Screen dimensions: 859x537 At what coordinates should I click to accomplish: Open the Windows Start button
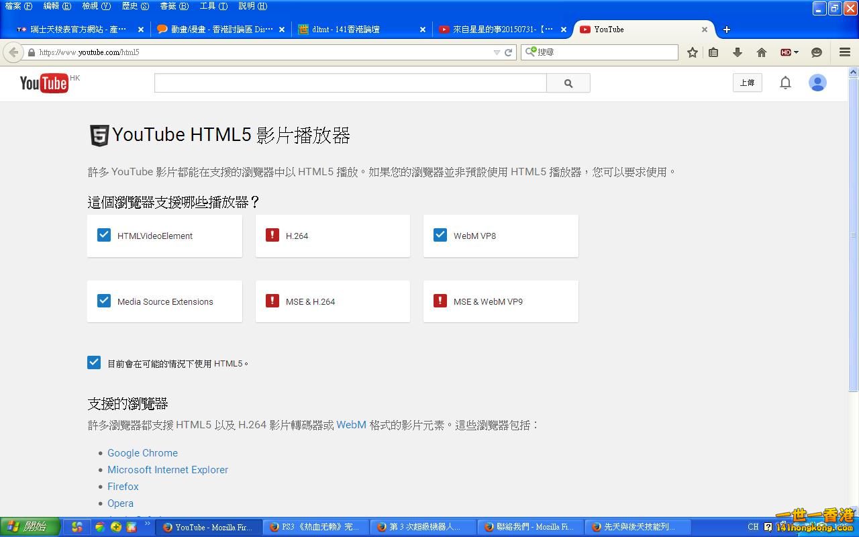point(30,527)
